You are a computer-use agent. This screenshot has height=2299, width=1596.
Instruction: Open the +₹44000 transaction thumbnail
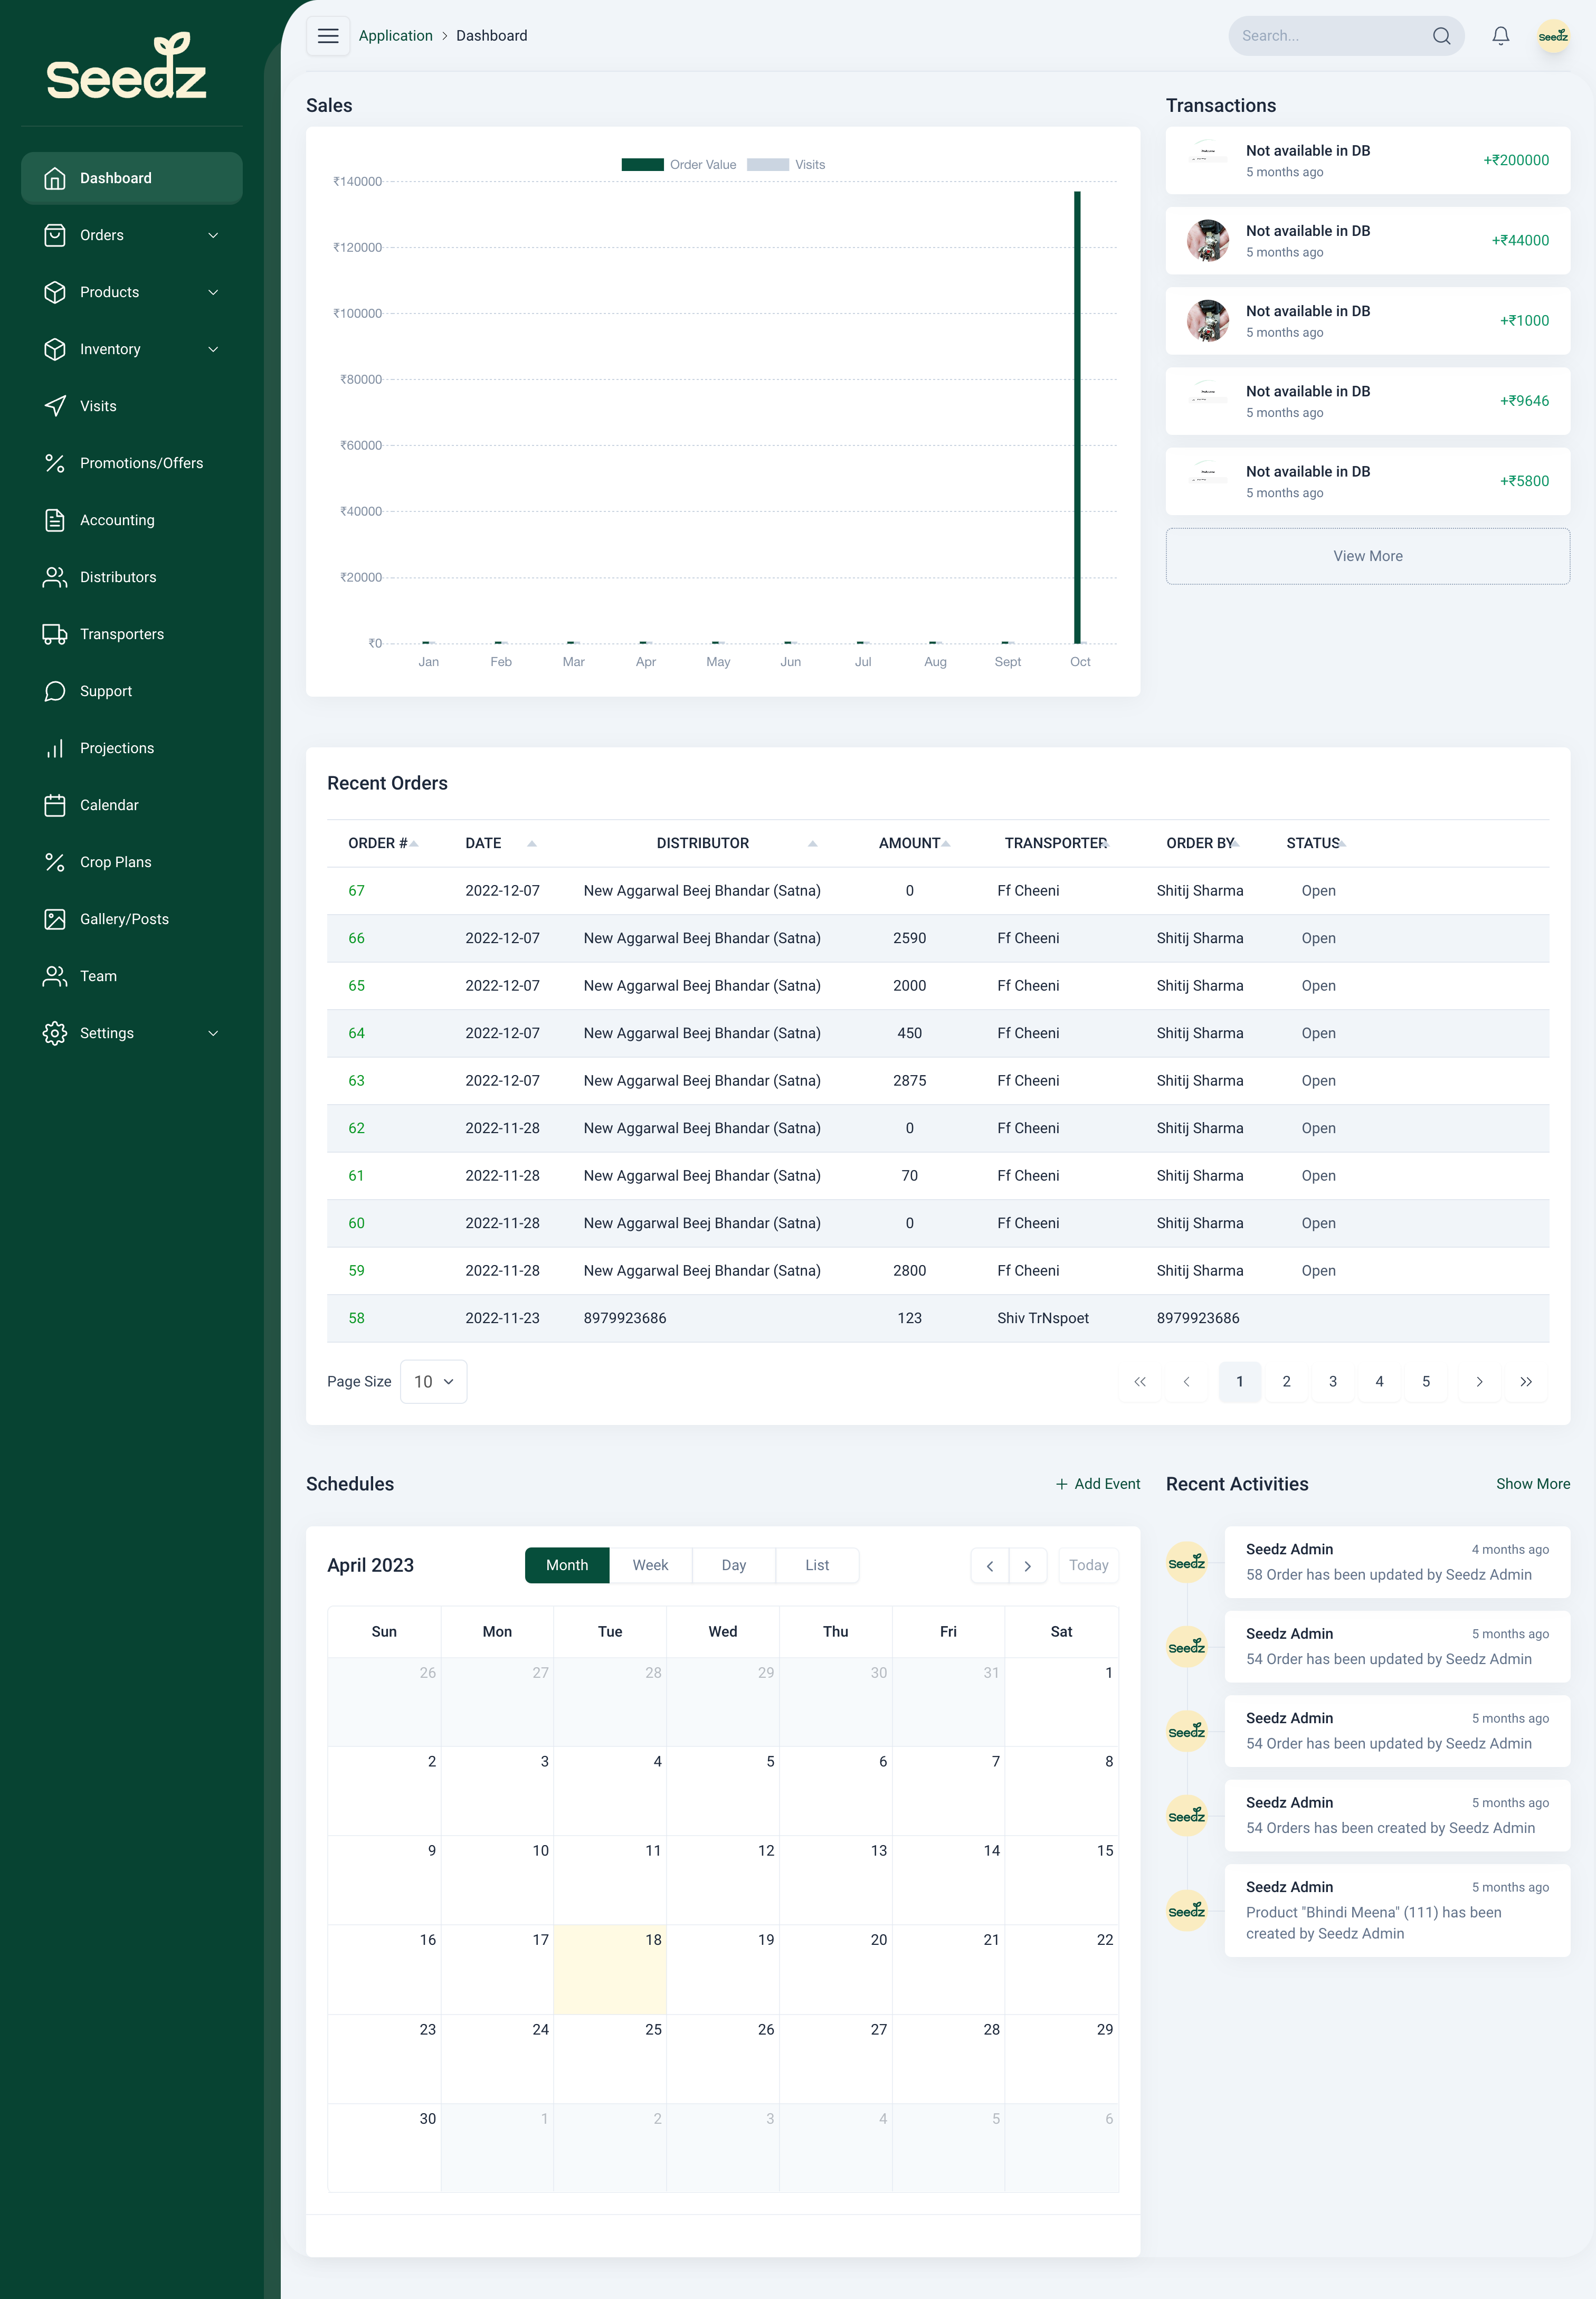click(1207, 241)
